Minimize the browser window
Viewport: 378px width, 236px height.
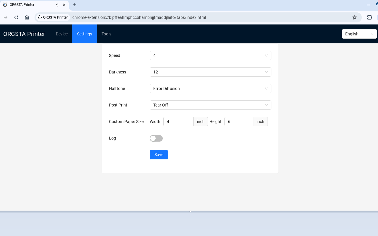click(x=368, y=5)
